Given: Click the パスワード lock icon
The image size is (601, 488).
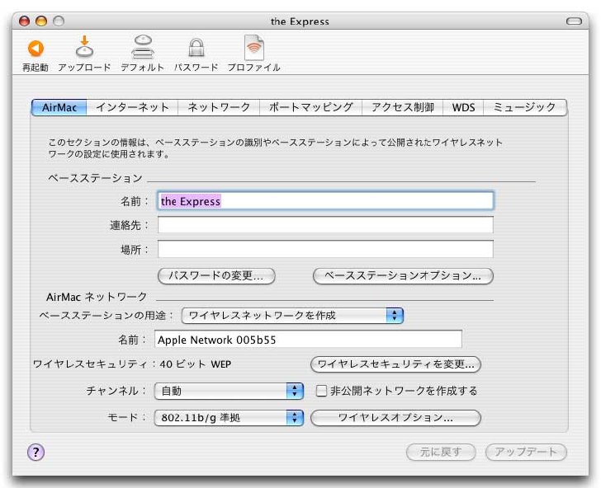Looking at the screenshot, I should 196,49.
